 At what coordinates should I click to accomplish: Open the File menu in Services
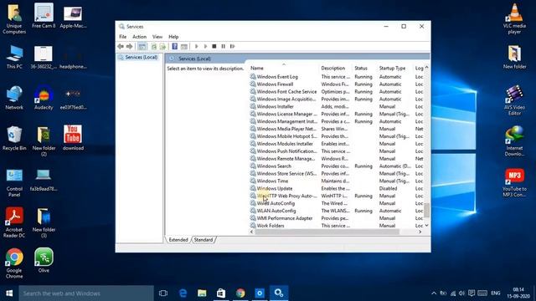point(123,37)
